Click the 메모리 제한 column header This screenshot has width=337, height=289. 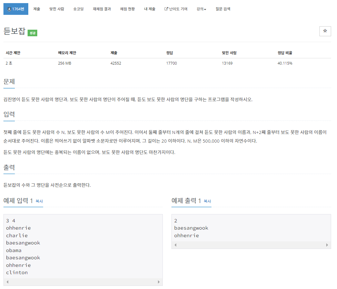point(67,53)
